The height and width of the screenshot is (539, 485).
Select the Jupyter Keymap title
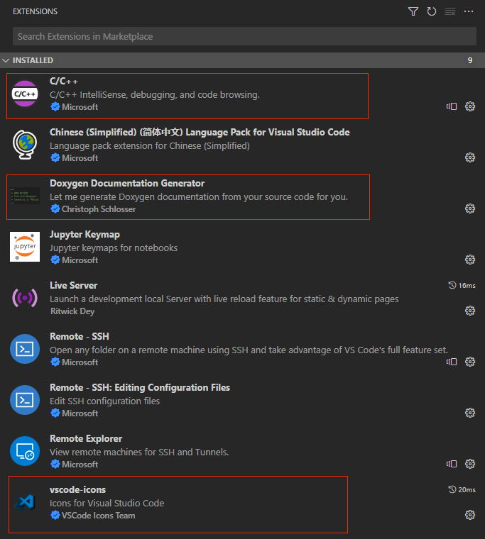point(85,235)
